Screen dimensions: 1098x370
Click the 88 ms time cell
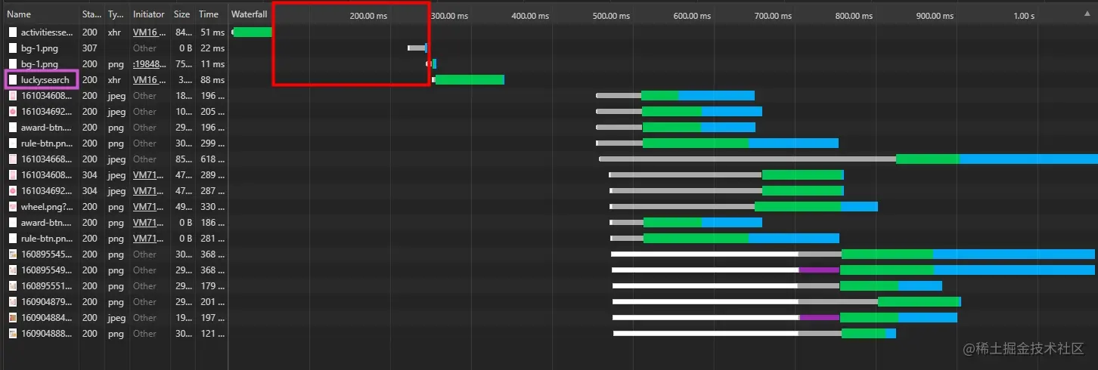[x=212, y=80]
